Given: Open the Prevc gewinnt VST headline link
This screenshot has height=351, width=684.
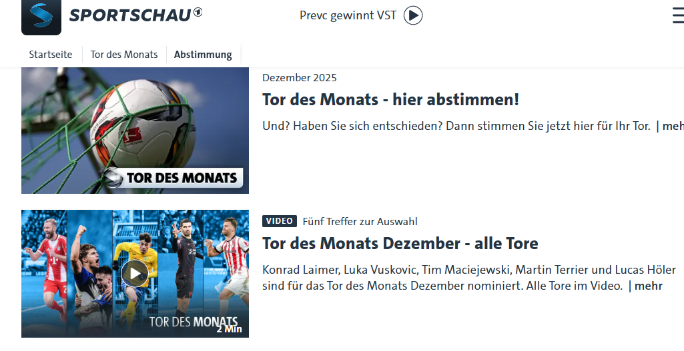Looking at the screenshot, I should (348, 15).
